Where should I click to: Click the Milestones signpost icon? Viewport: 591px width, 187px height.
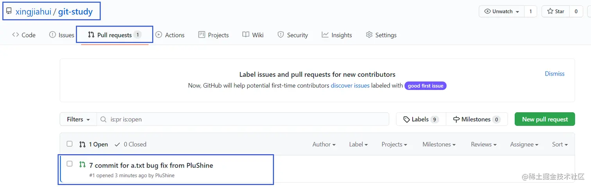[456, 120]
